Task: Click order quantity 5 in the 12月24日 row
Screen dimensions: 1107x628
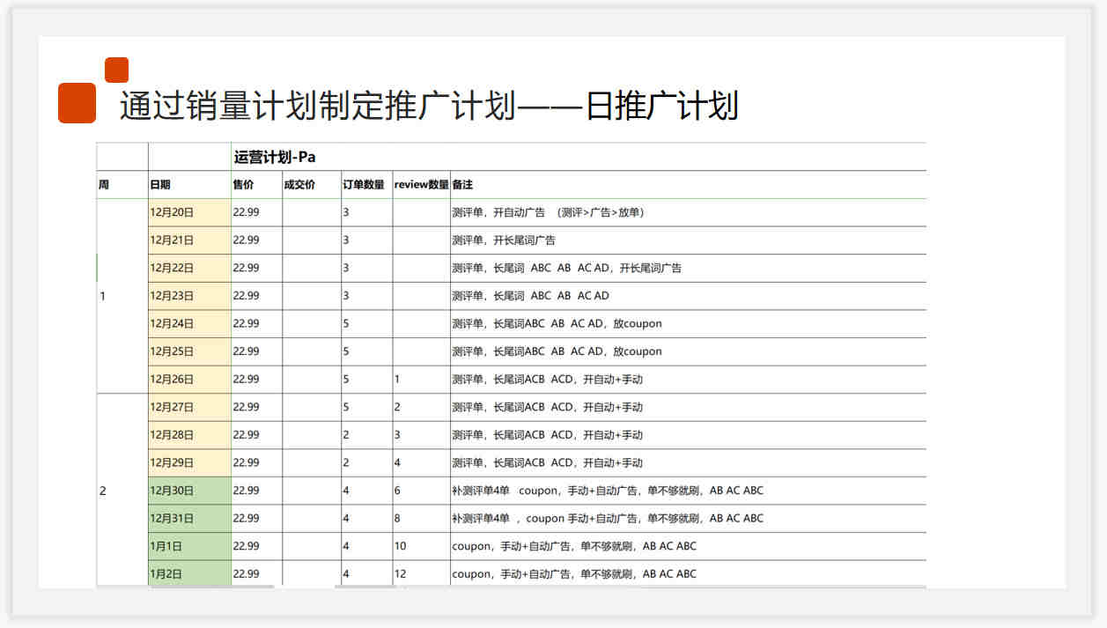Action: point(346,323)
